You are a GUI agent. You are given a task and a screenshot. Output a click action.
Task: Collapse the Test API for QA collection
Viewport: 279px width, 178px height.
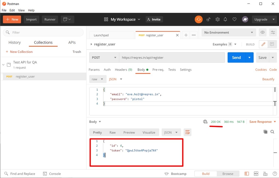[x=3, y=65]
